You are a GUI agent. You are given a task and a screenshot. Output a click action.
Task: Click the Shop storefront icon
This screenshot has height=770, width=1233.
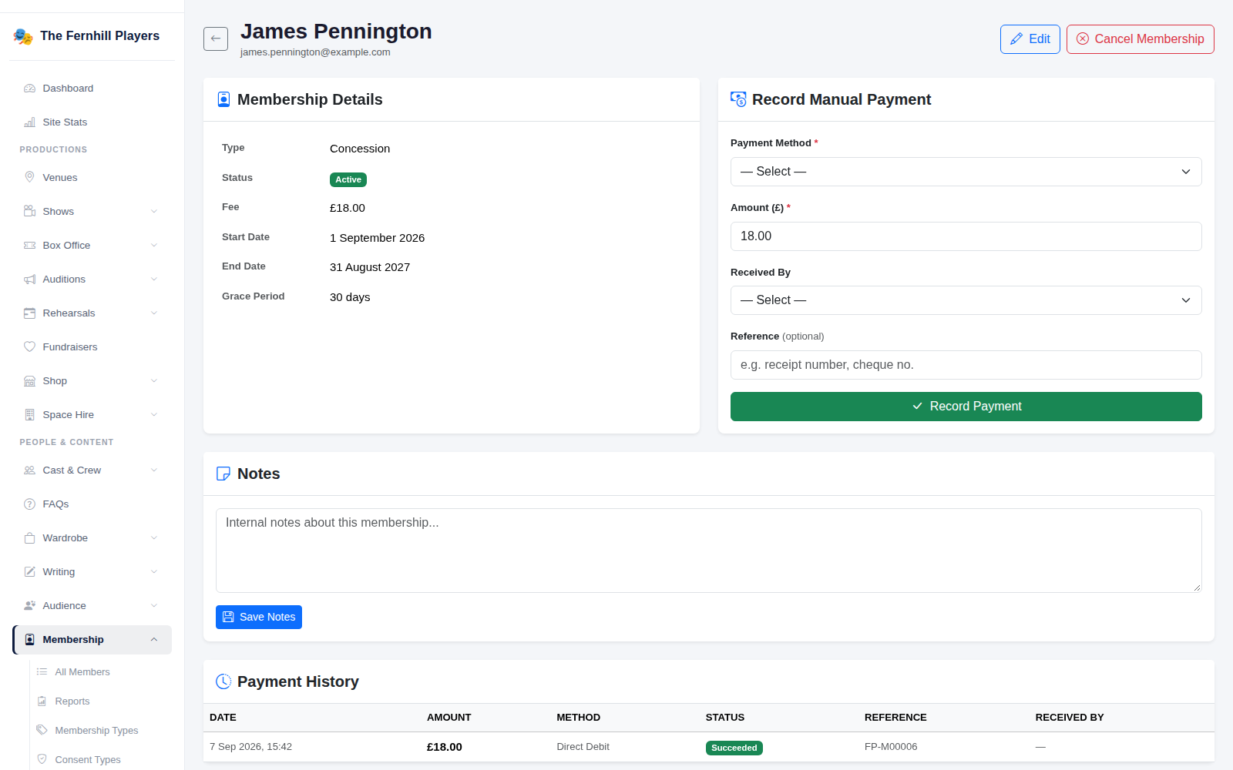(x=29, y=380)
